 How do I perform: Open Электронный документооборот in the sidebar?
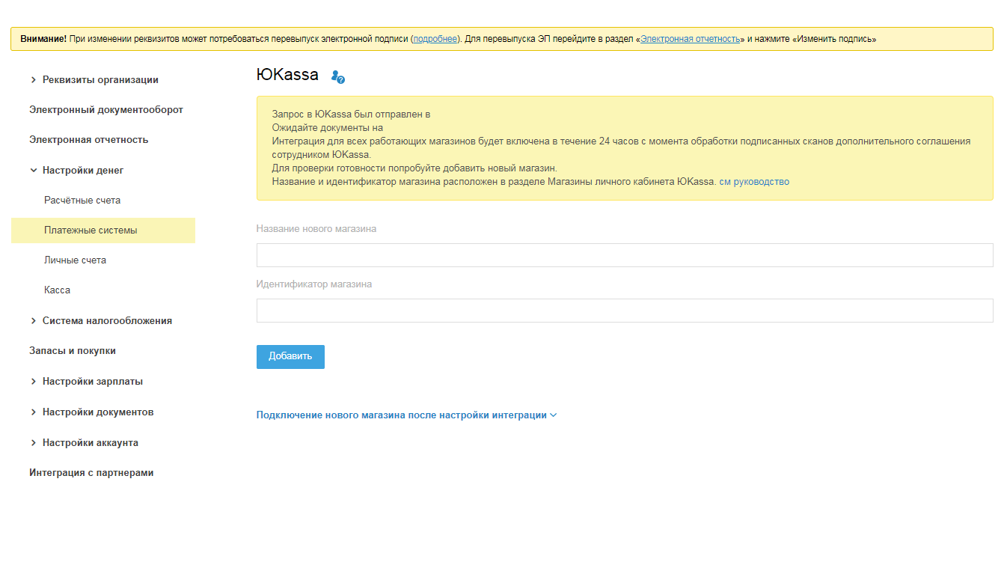106,110
